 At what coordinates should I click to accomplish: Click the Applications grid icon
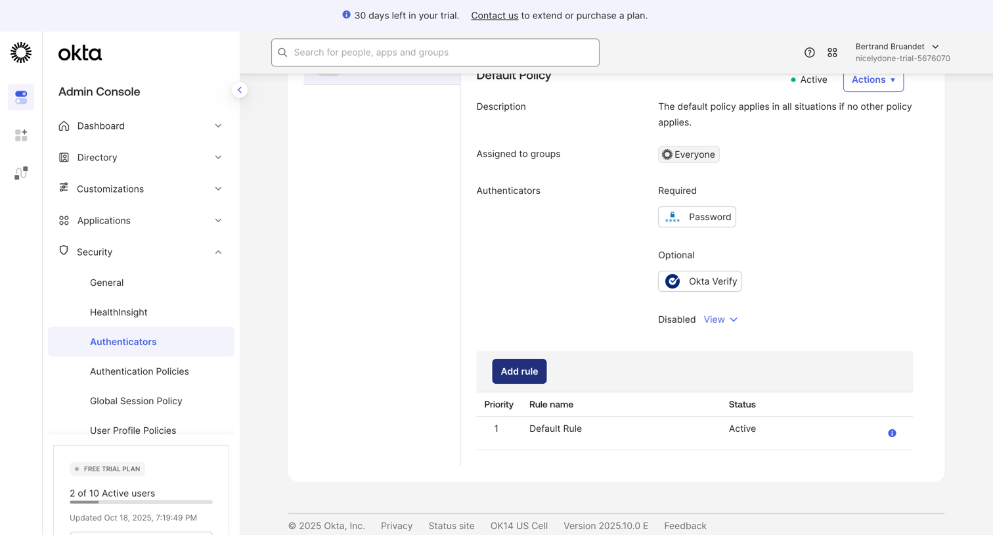coord(64,220)
